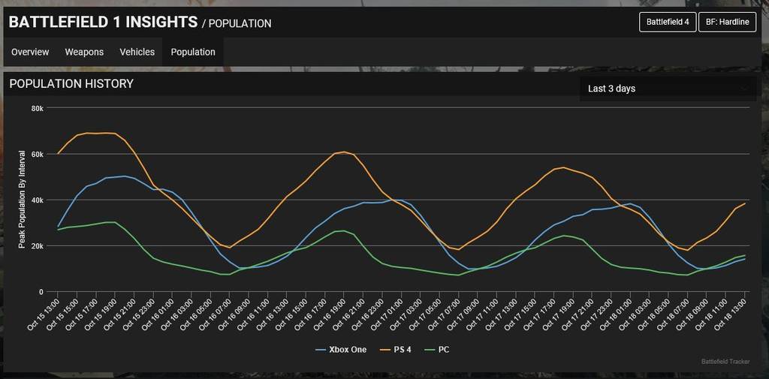
Task: Toggle the Xbox One series label in legend
Action: click(x=347, y=350)
